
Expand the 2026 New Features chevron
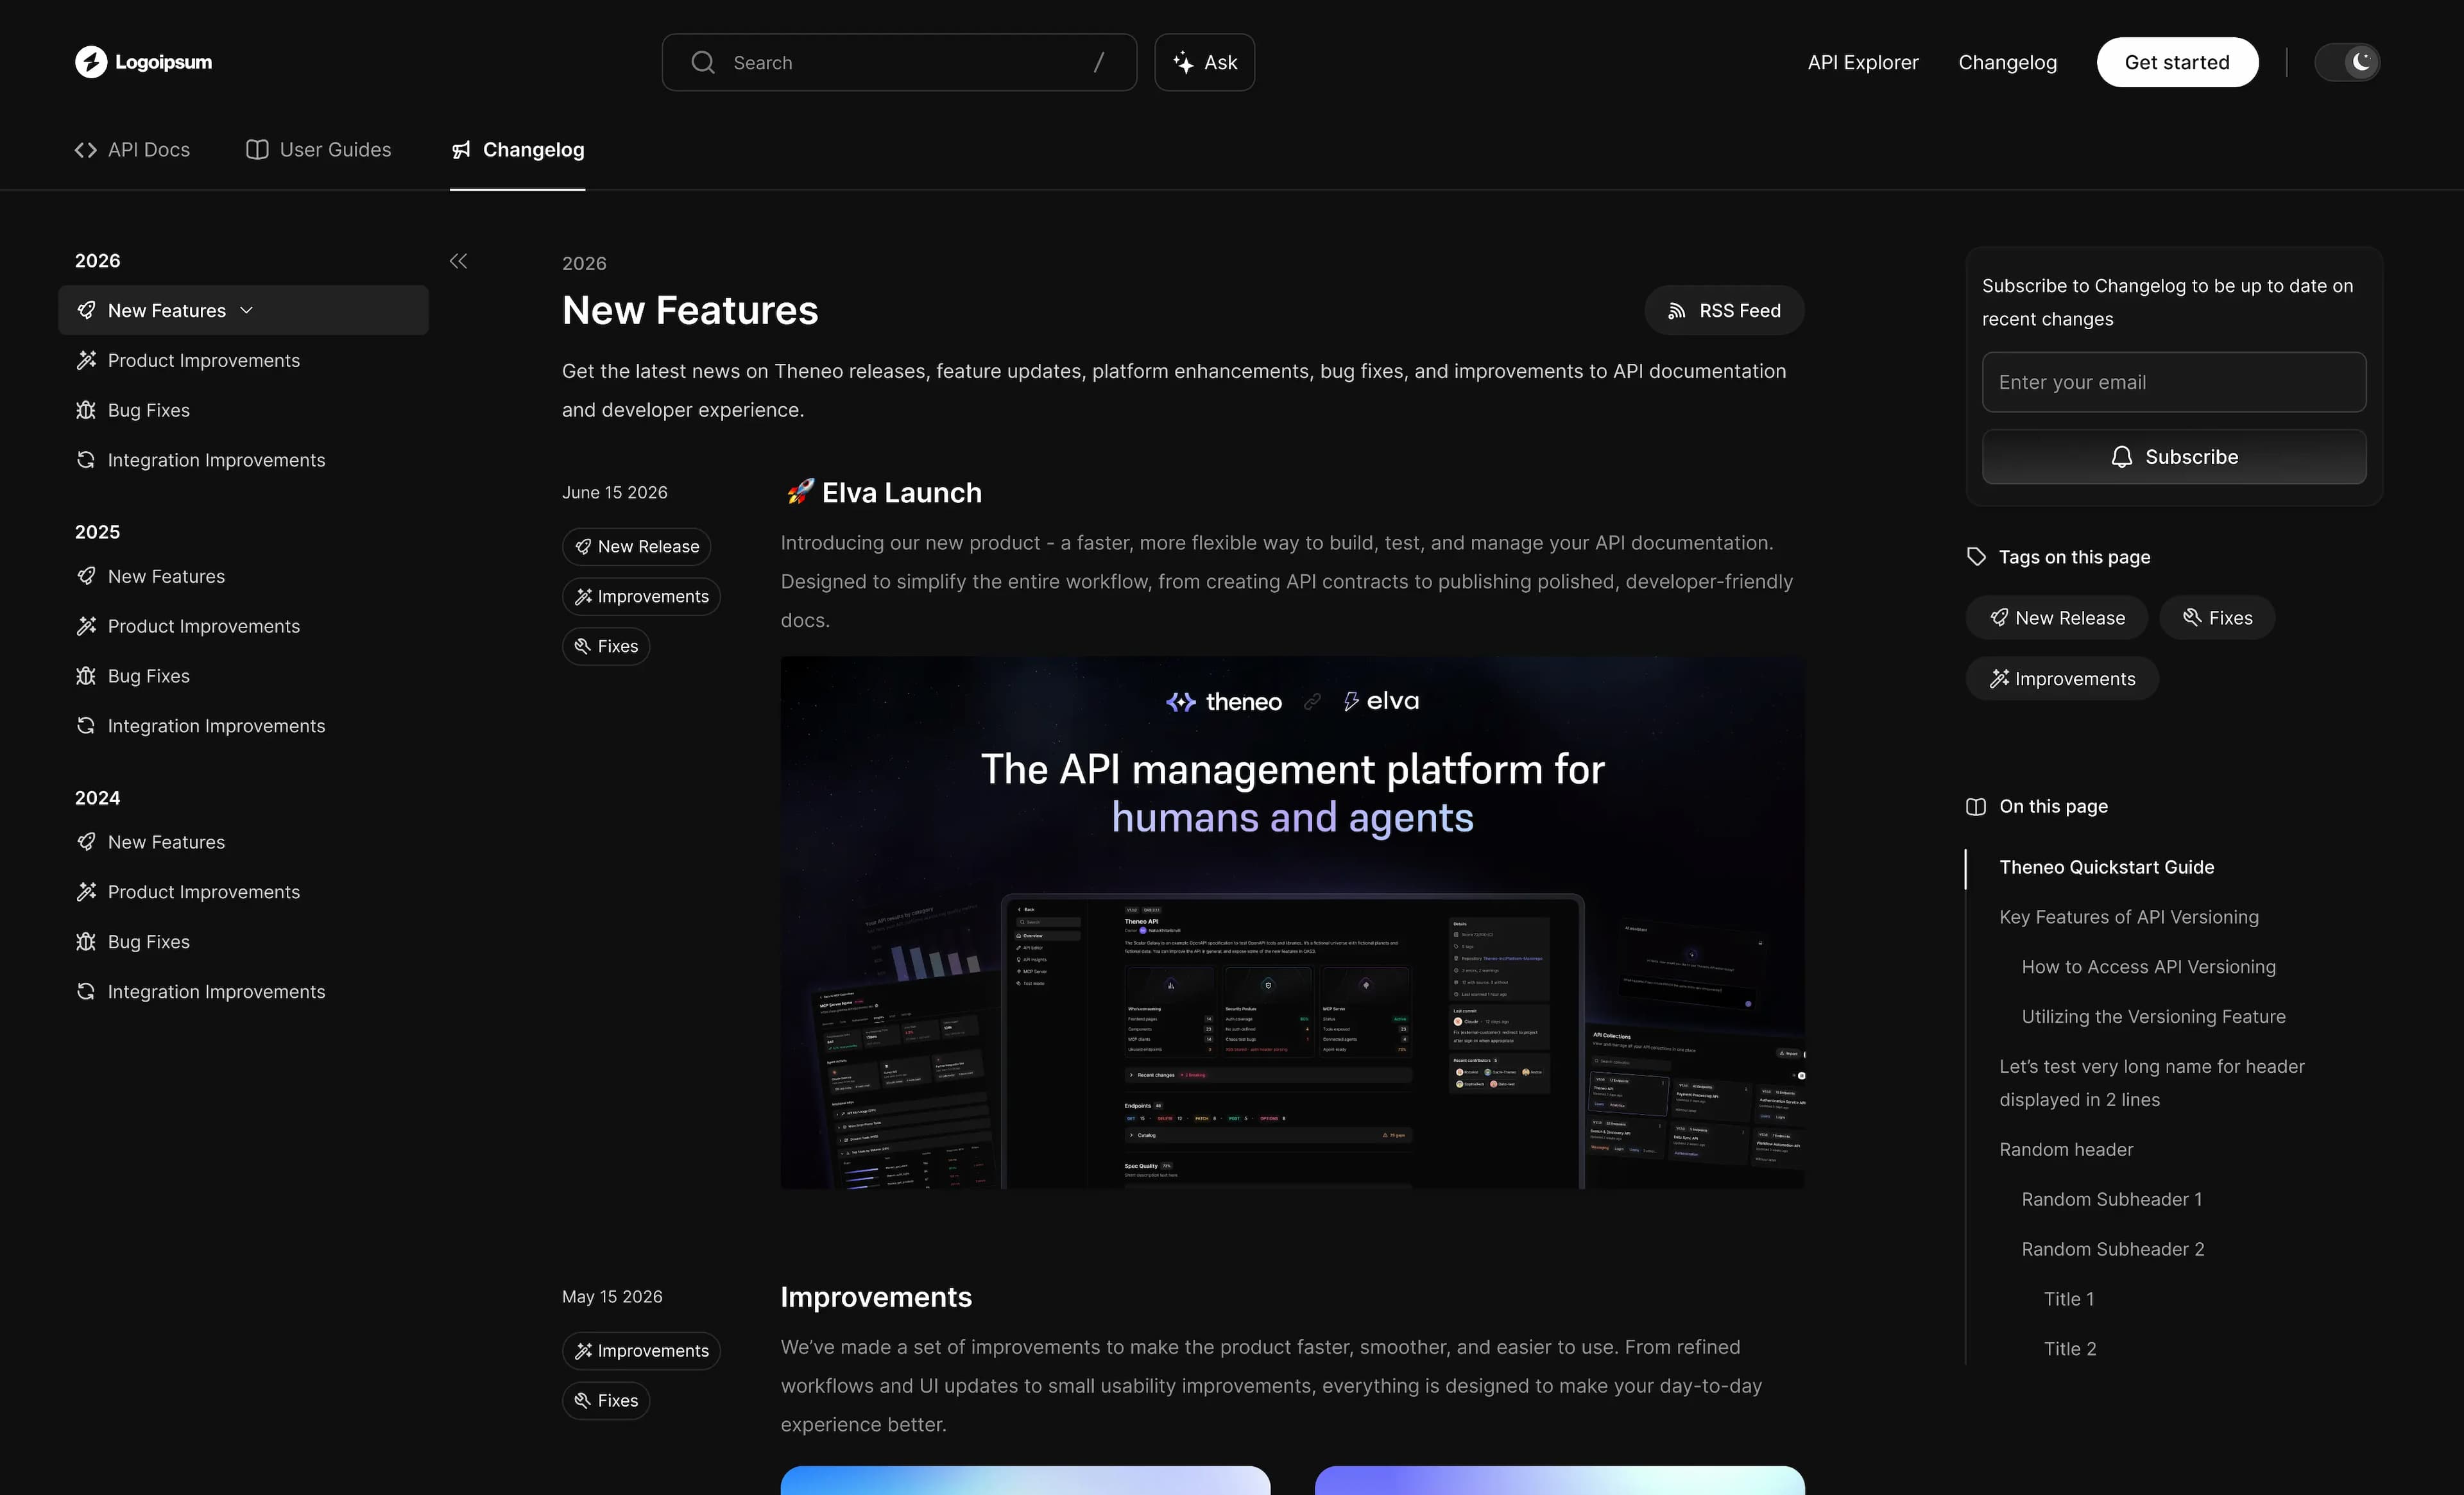click(247, 310)
